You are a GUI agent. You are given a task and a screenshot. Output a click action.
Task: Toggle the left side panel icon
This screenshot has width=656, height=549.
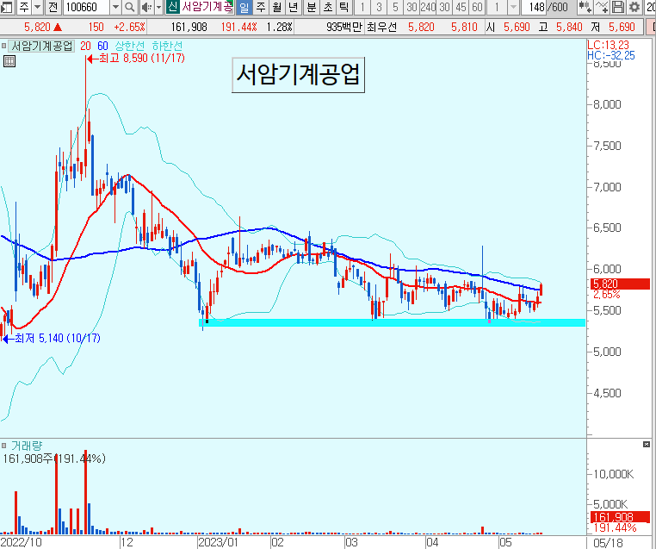8,7
